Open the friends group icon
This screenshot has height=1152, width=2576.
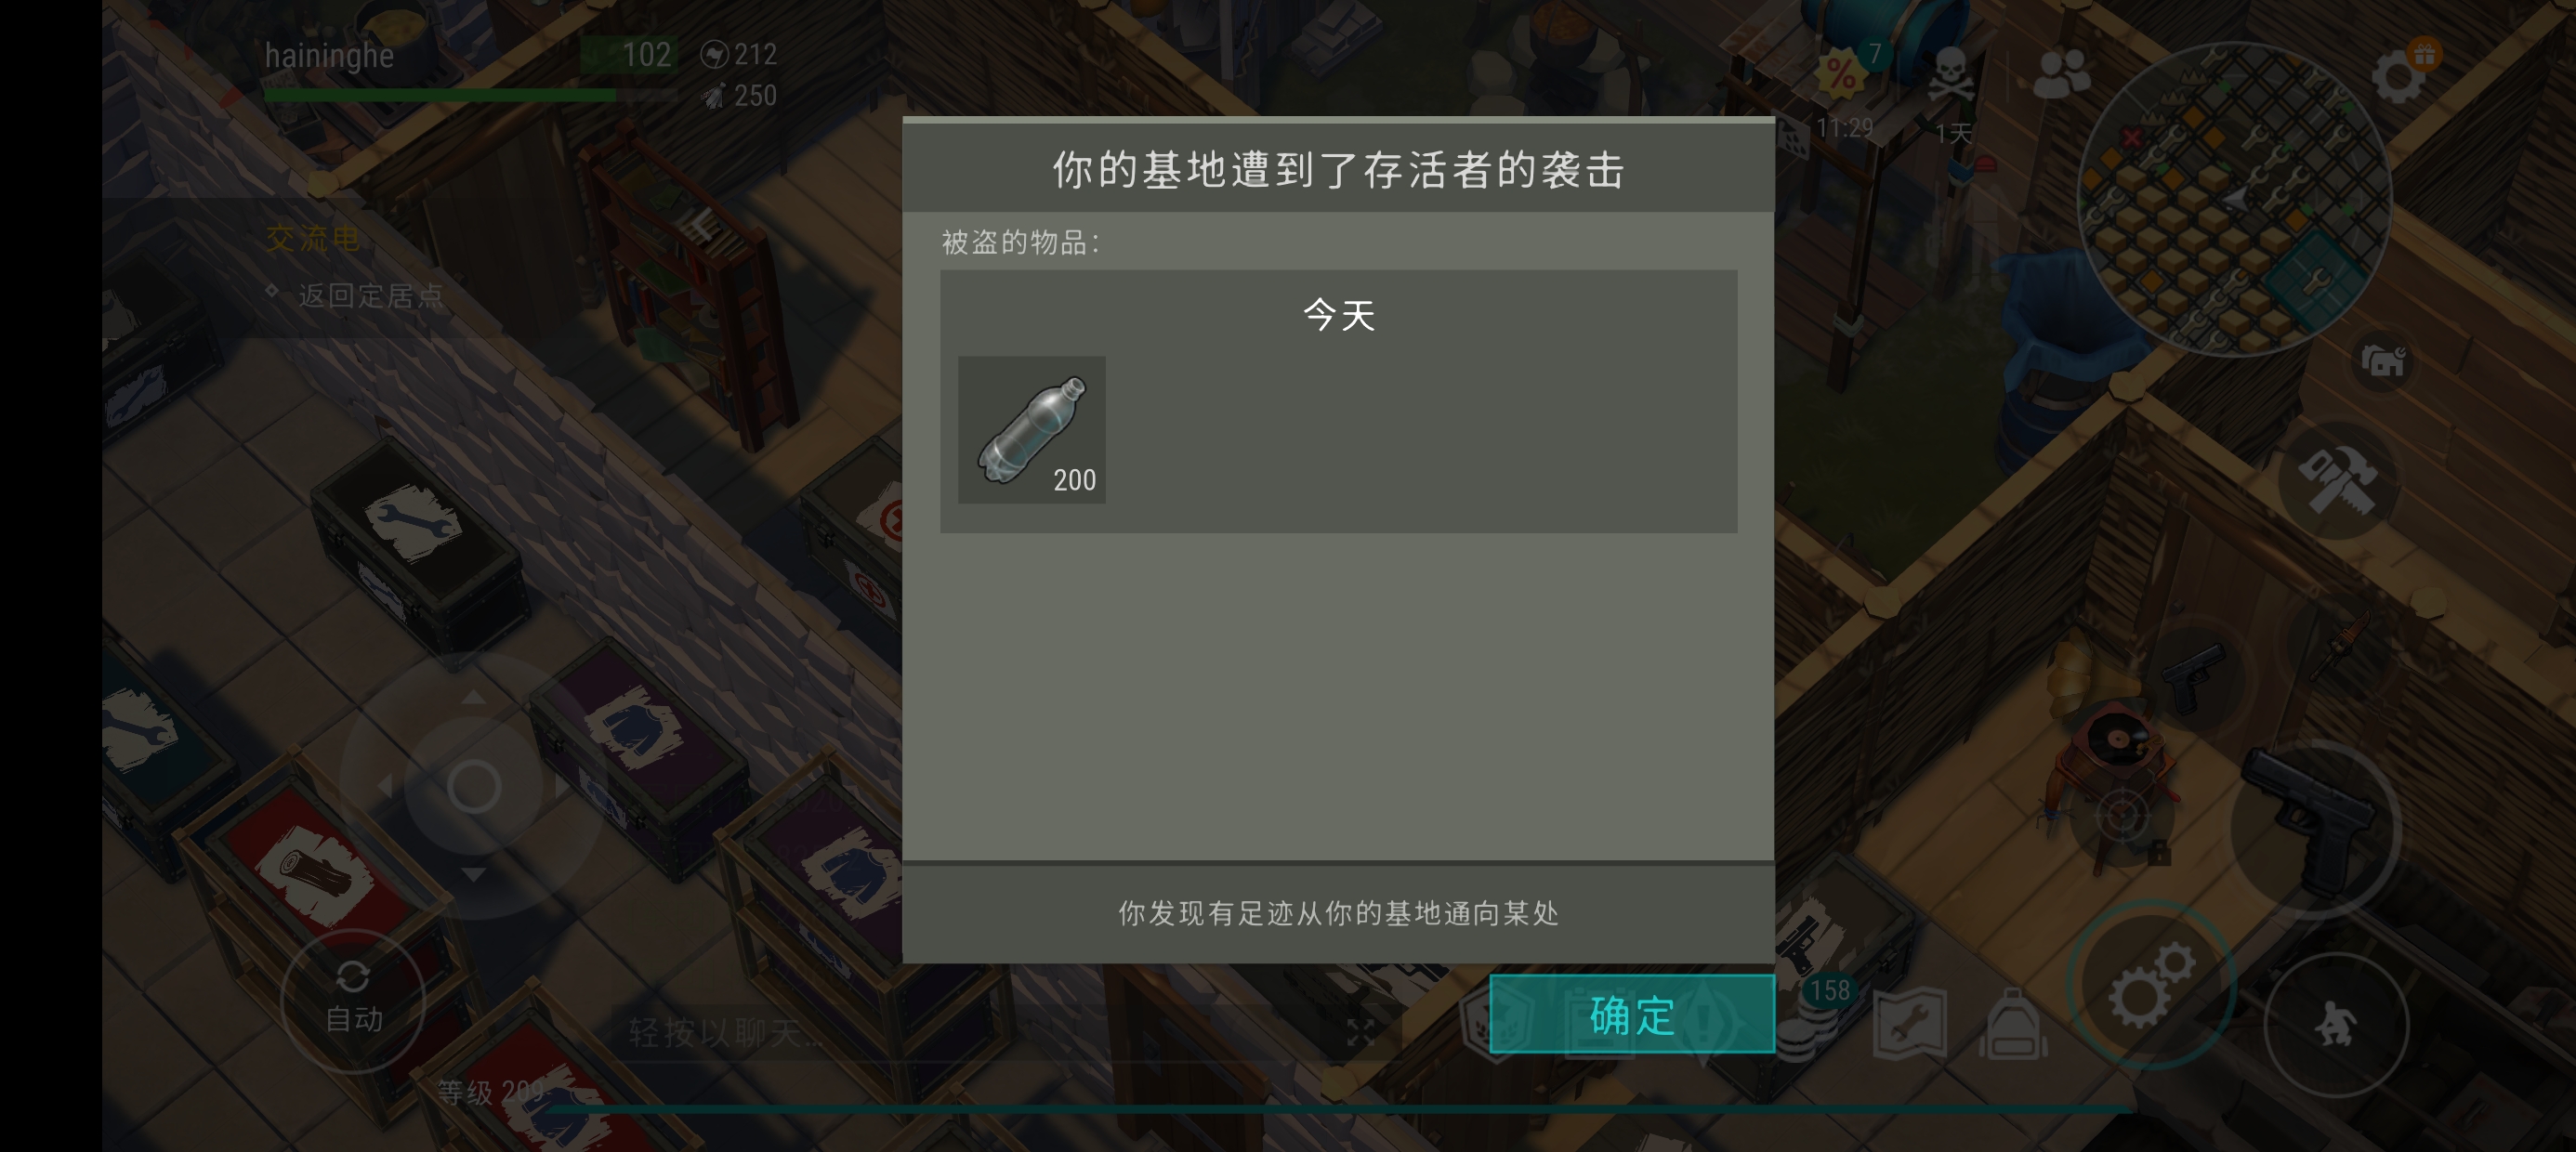(x=2062, y=74)
